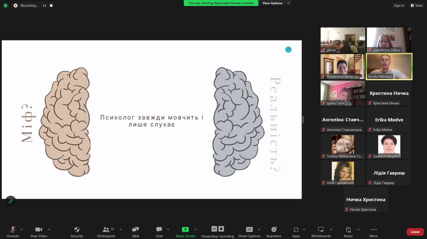
Task: Open the Chat panel
Action: point(159,232)
